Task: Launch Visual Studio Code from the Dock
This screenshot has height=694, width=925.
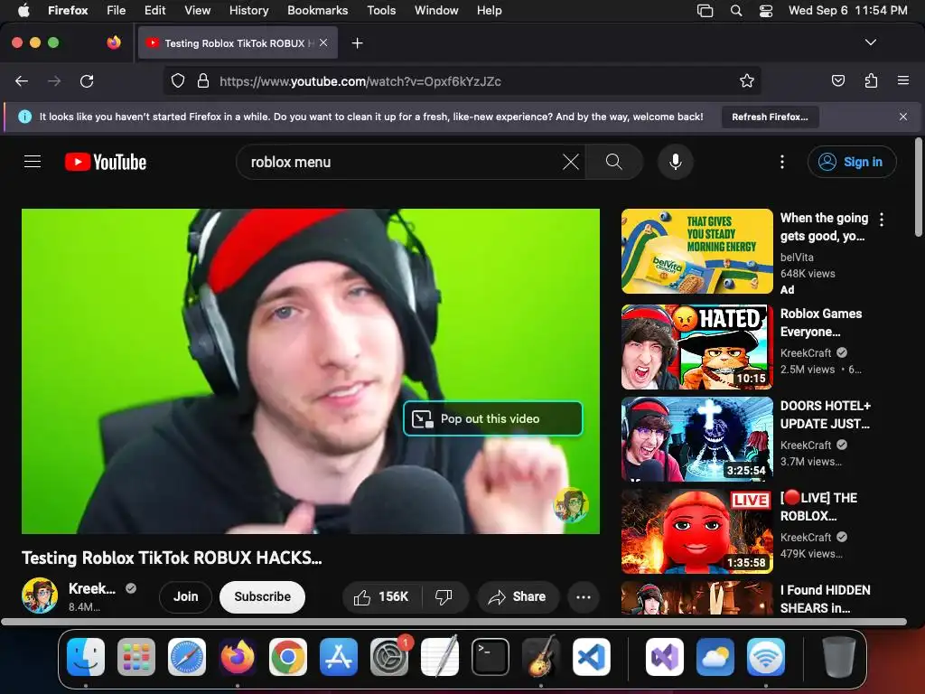Action: (591, 657)
